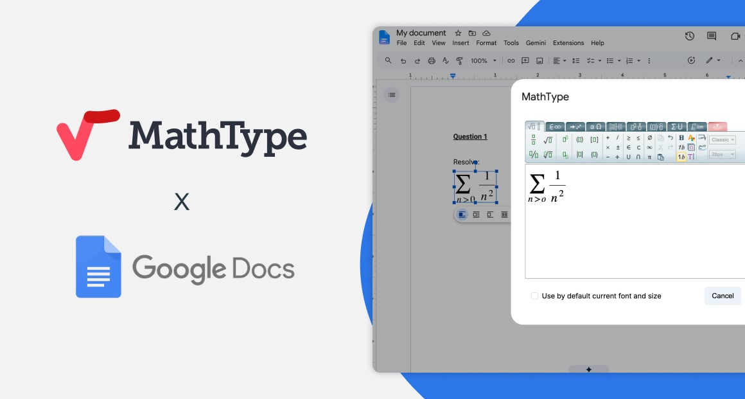The image size is (745, 399).
Task: Expand the bulleted list dropdown arrow
Action: click(619, 61)
